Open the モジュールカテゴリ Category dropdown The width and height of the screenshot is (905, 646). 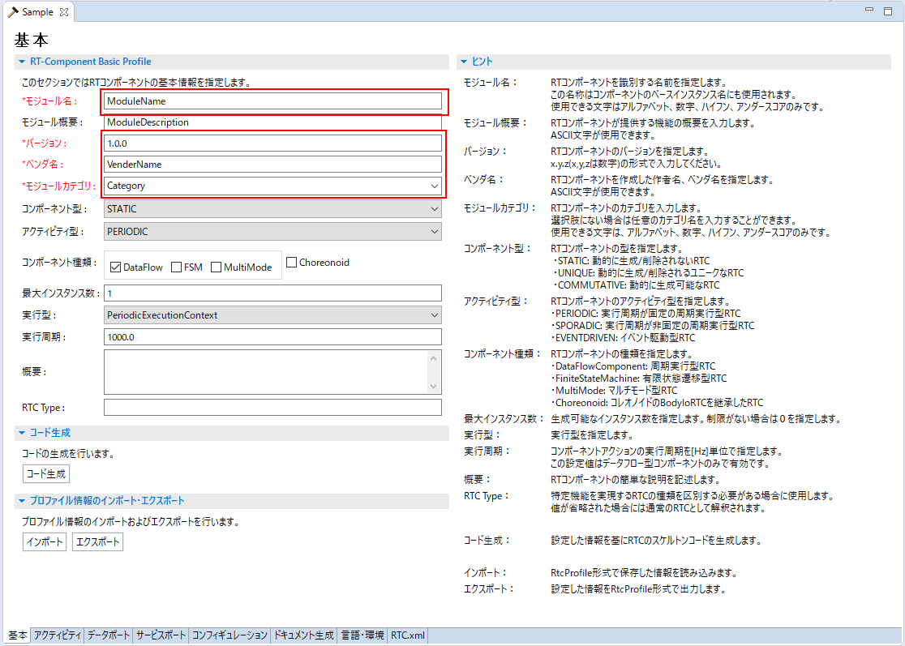[x=434, y=186]
